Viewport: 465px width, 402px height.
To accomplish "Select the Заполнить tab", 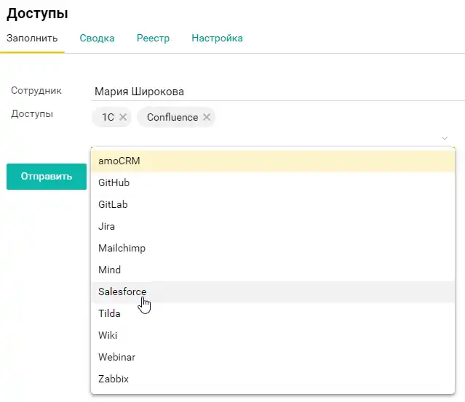I will point(32,39).
